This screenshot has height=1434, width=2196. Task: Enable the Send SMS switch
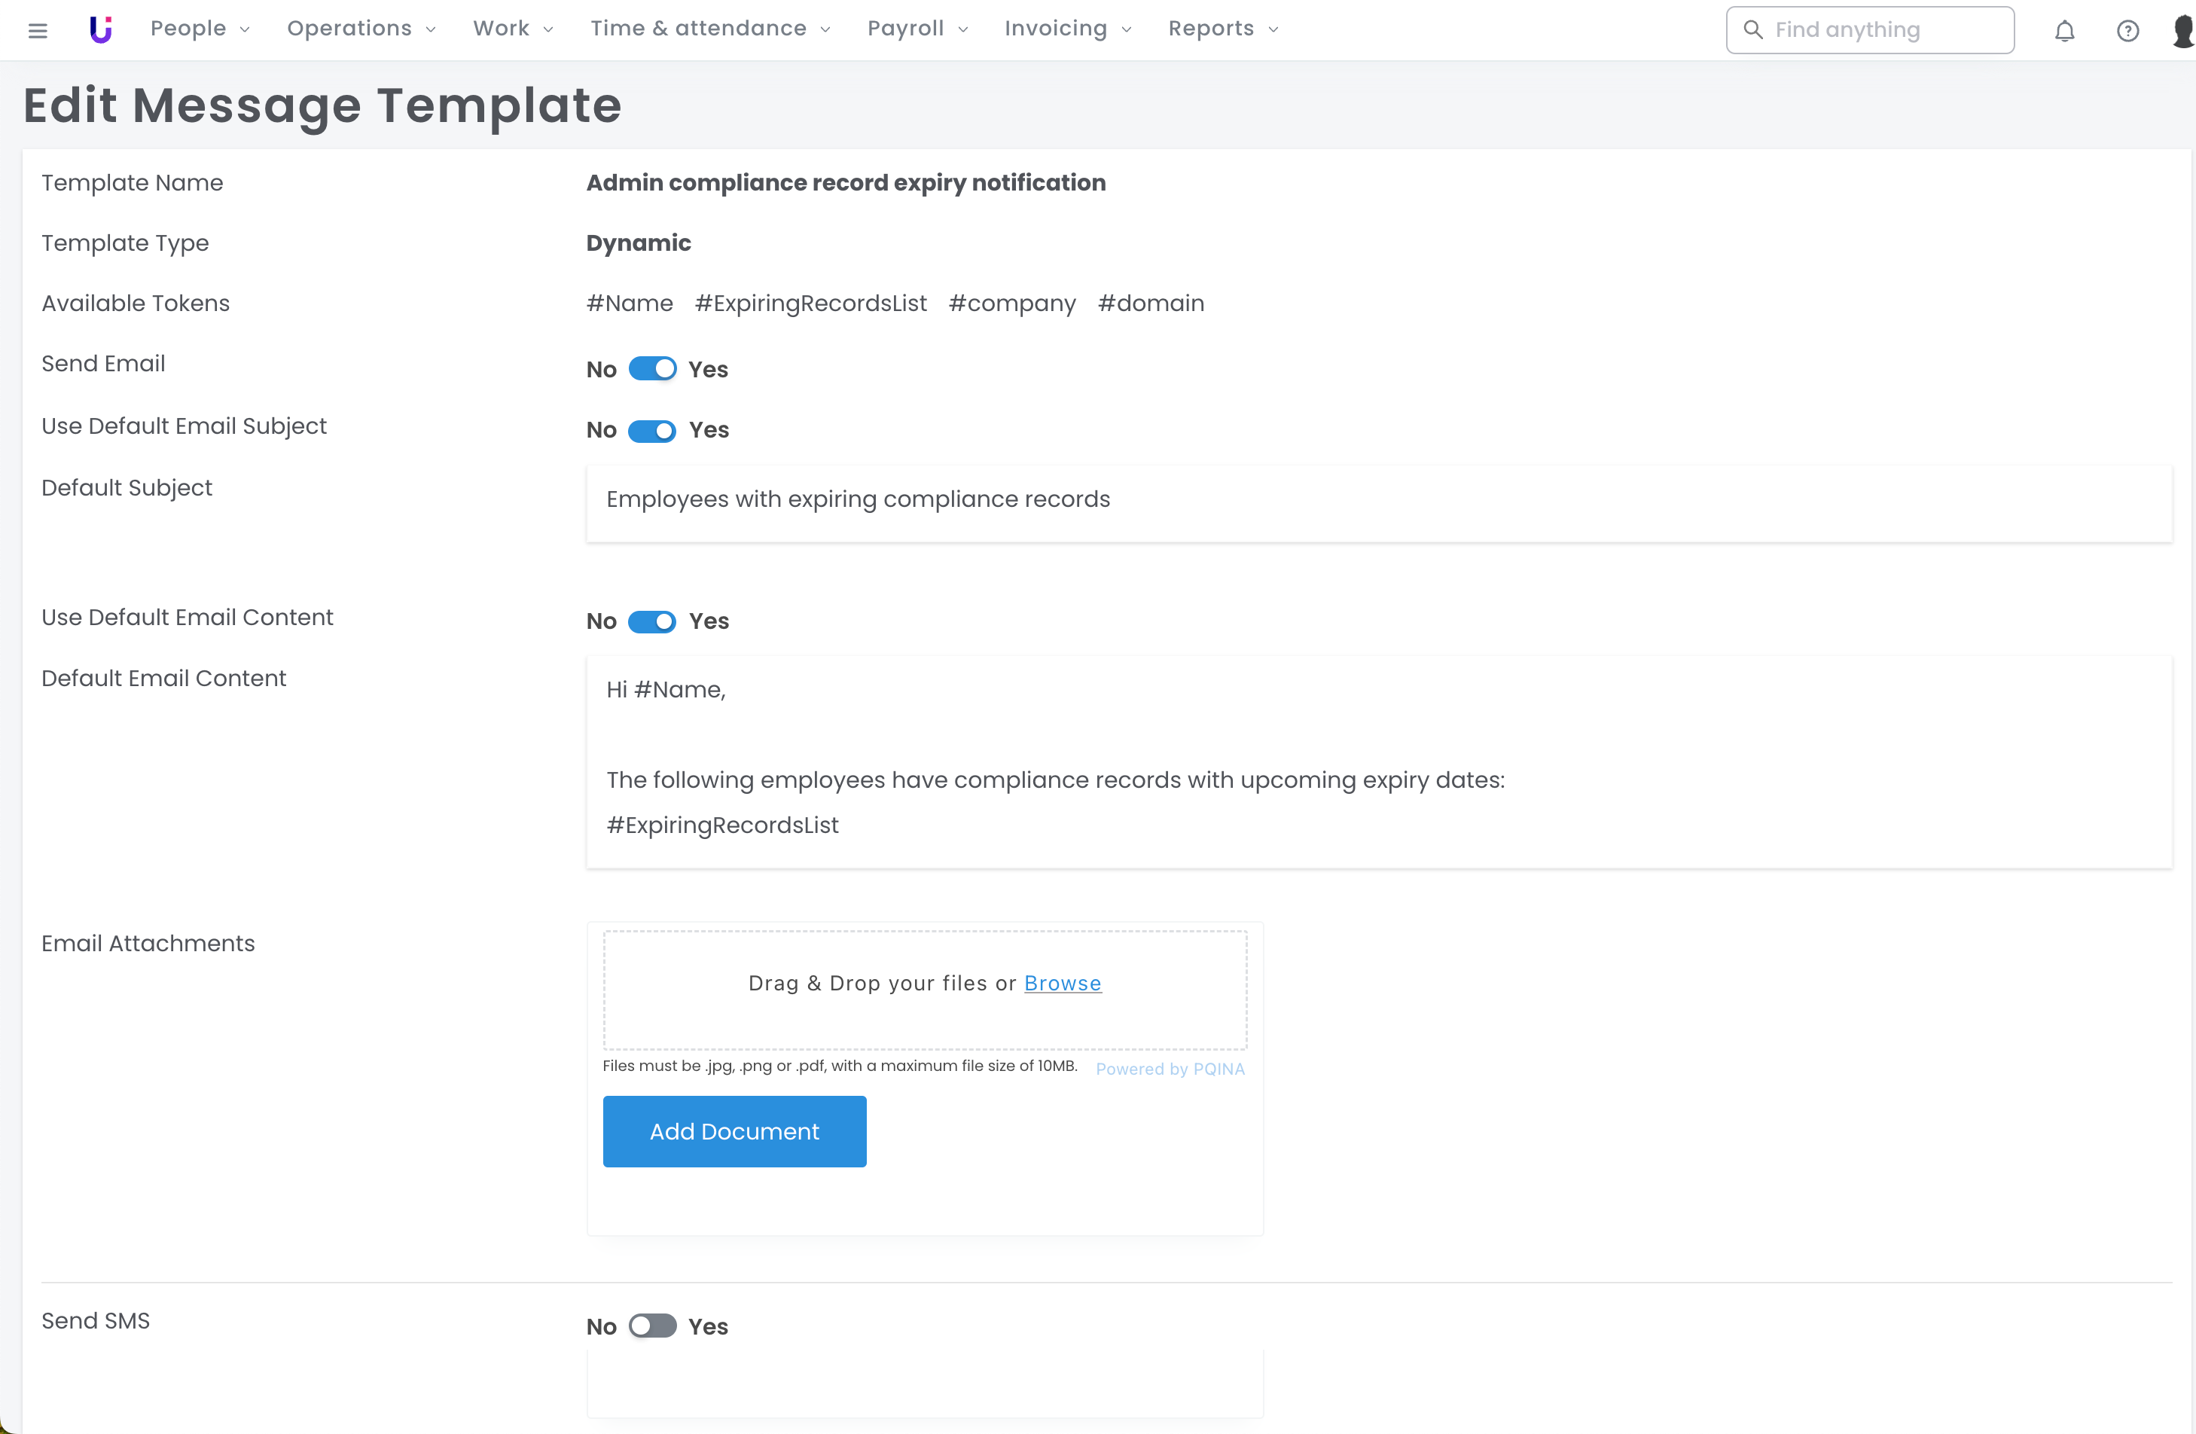tap(652, 1326)
